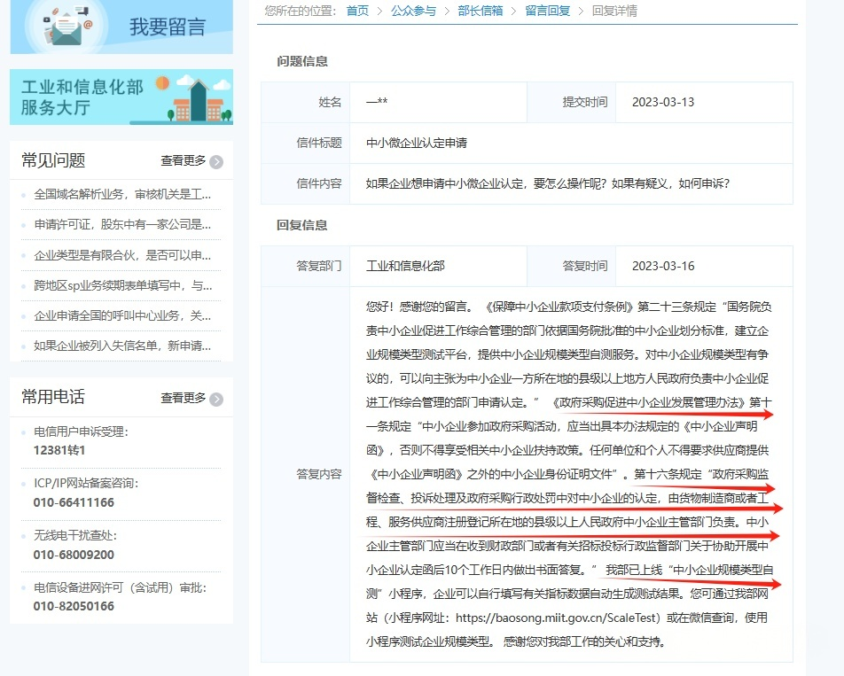
Task: Click the arrow icon beside 常见问题's 查看更多
Action: [x=216, y=162]
